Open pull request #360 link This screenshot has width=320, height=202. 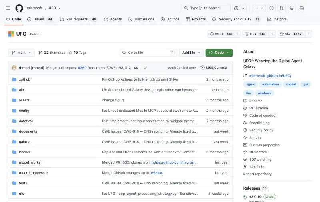[82, 68]
